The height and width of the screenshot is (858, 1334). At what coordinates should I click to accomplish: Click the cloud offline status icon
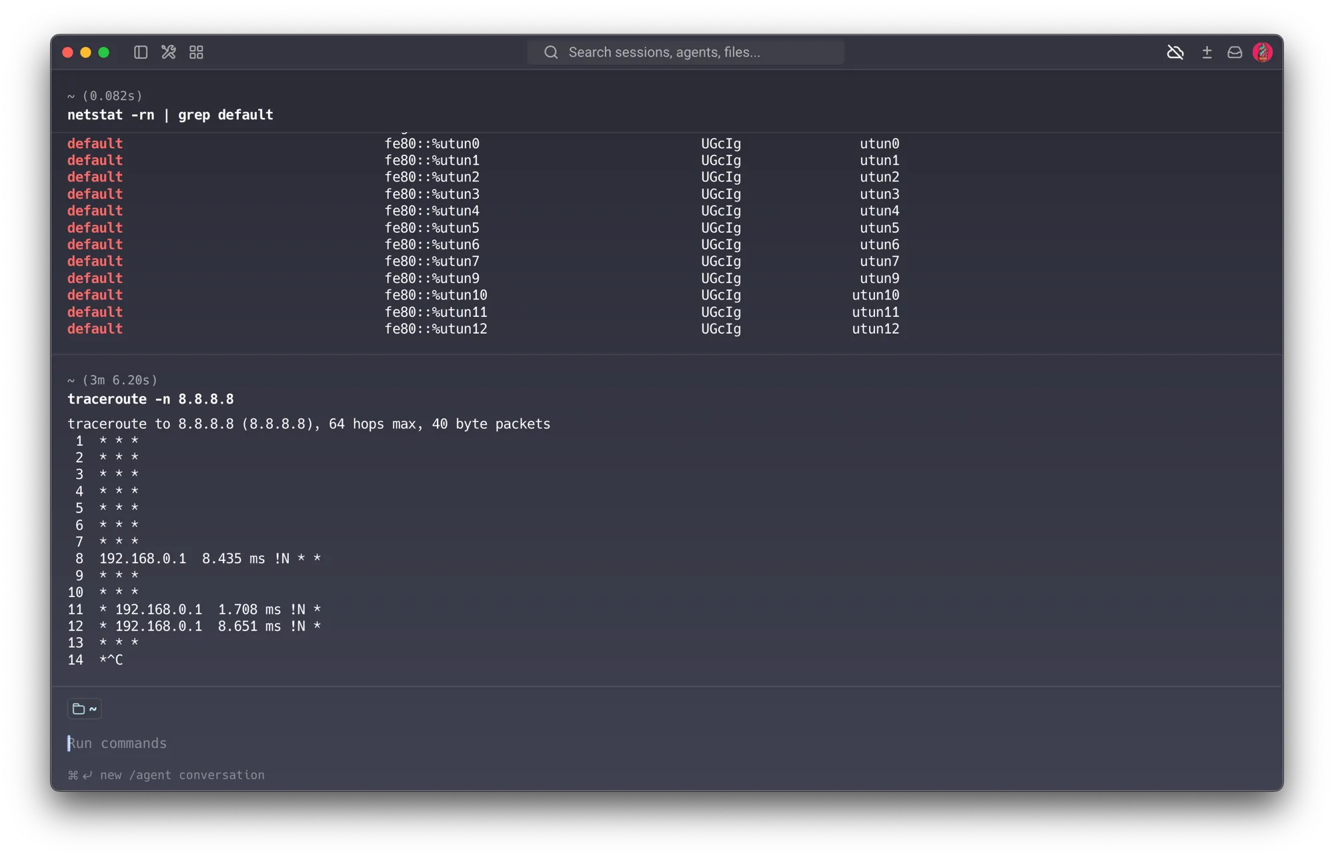(x=1175, y=52)
